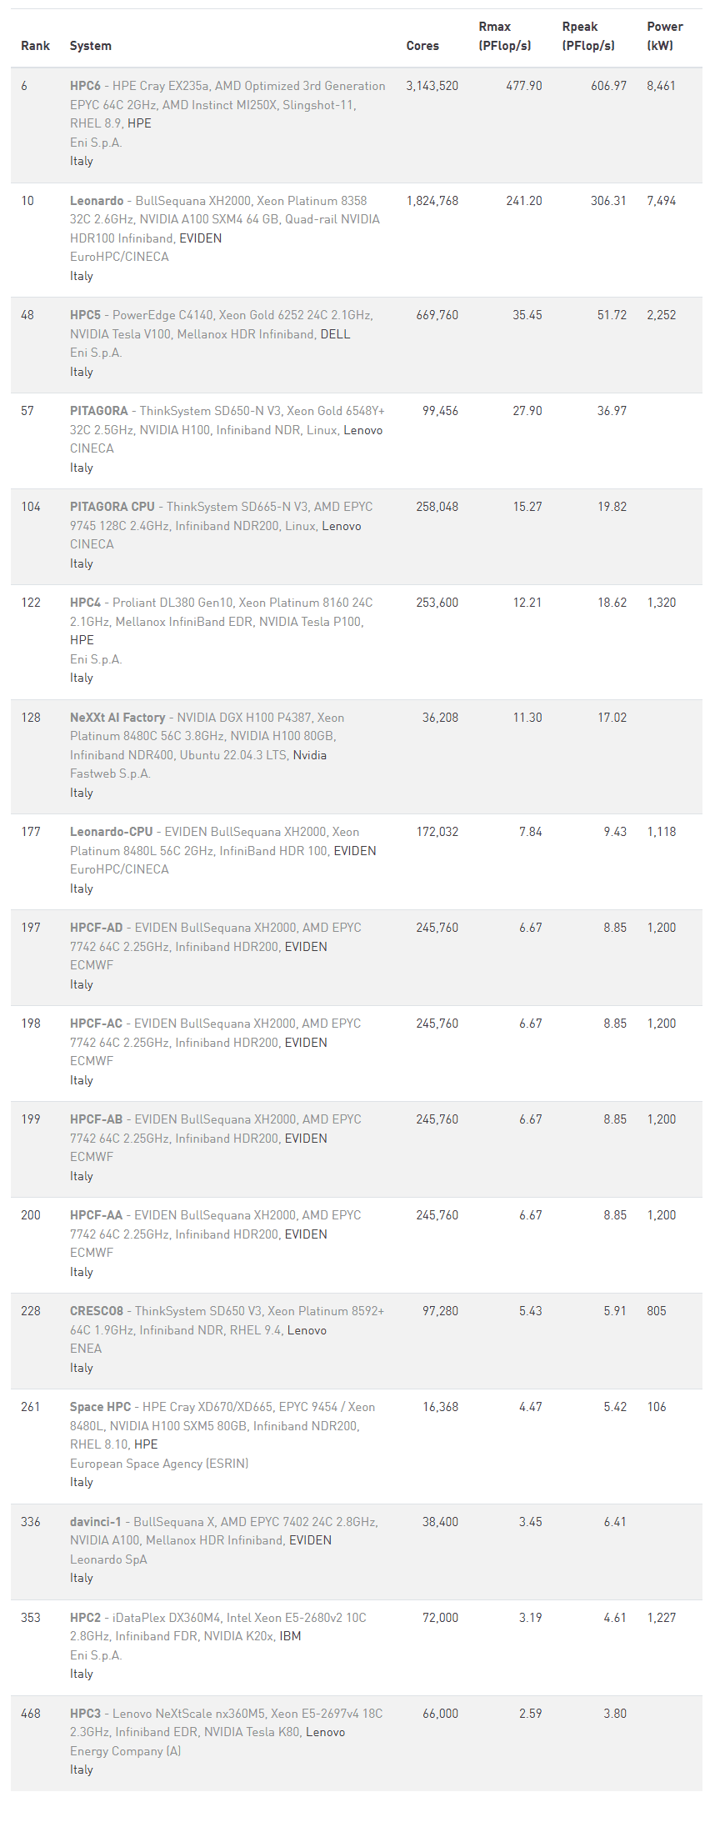This screenshot has height=1822, width=725.
Task: Open the Leonardo system entry
Action: tap(97, 201)
